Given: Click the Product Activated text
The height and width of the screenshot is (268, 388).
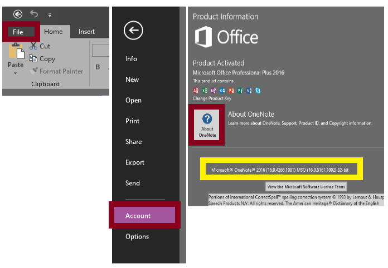Looking at the screenshot, I should [x=219, y=63].
